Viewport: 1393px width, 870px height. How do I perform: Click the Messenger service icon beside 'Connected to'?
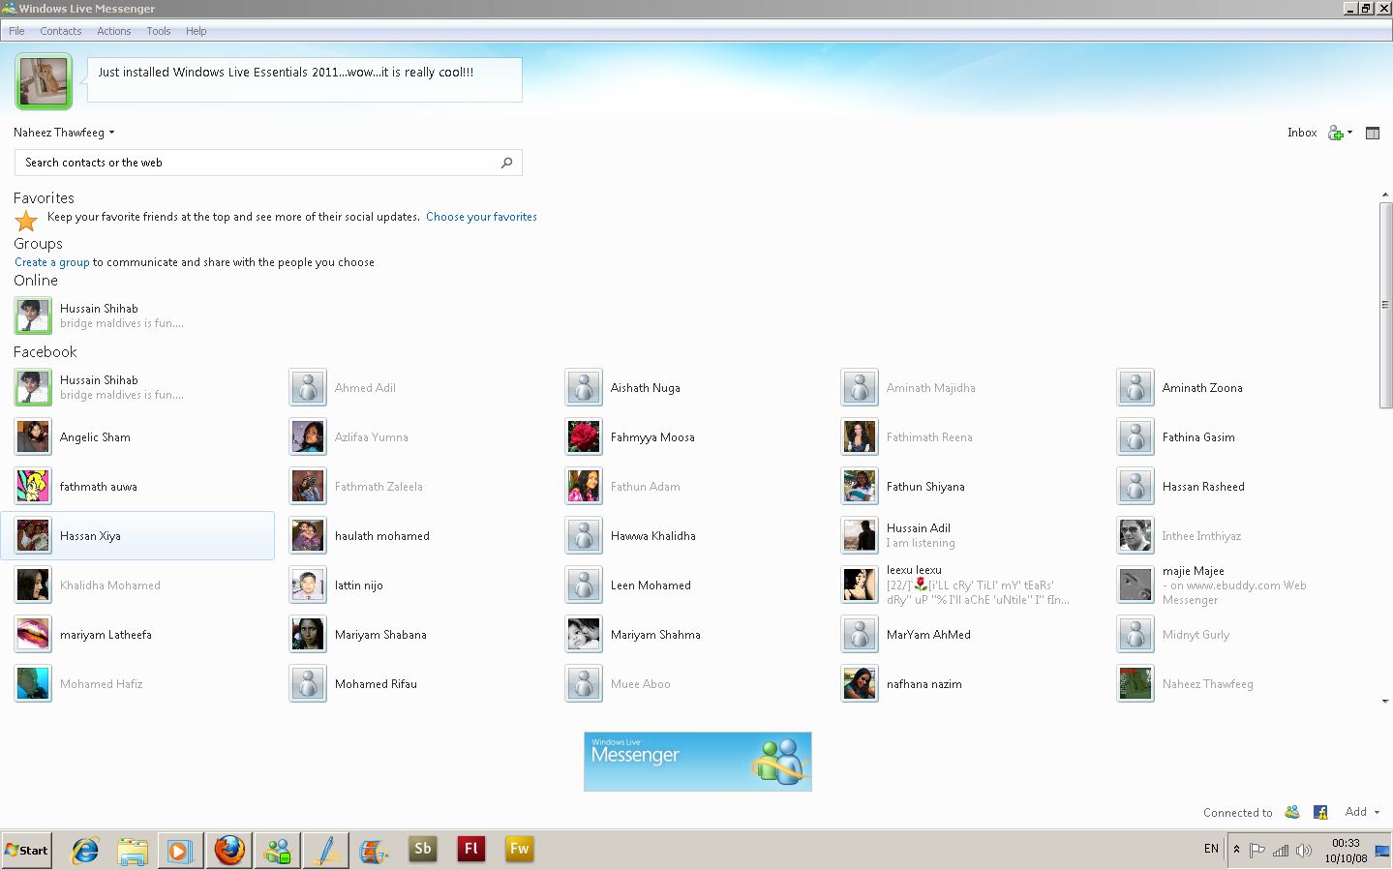tap(1292, 812)
